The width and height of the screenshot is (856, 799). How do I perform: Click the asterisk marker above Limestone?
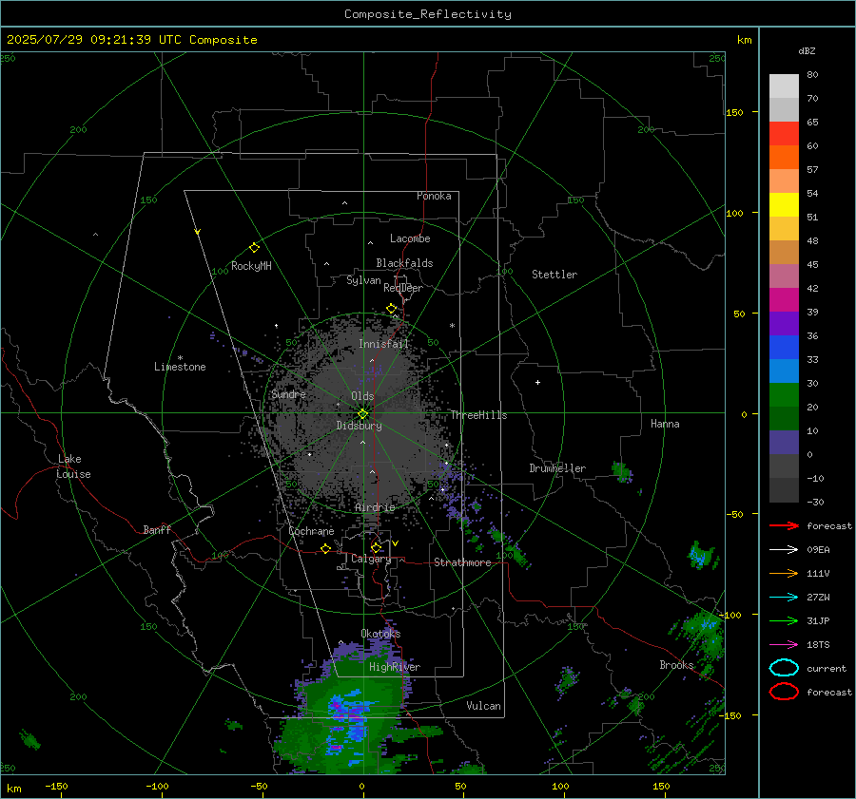180,358
